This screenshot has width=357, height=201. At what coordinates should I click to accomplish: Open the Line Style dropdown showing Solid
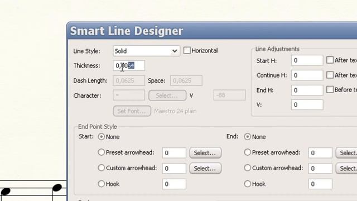tap(146, 51)
